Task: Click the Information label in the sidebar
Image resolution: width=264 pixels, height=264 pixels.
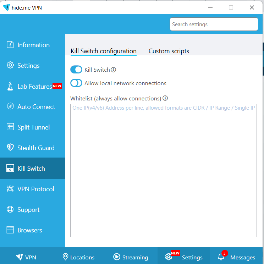Action: click(33, 45)
